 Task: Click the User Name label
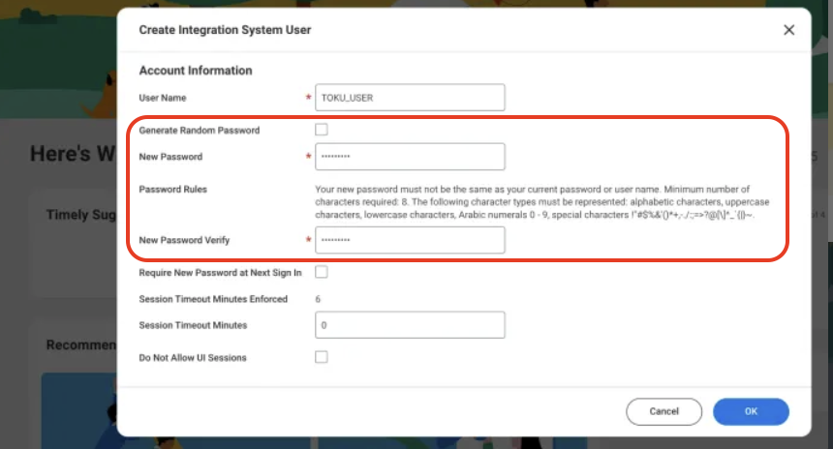(x=163, y=98)
